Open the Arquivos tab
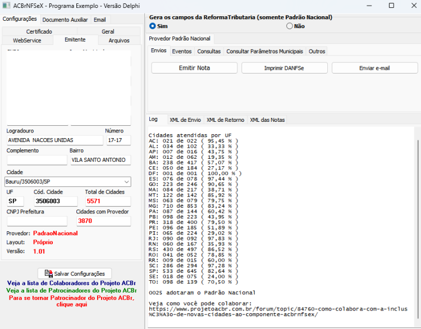The height and width of the screenshot is (329, 421). tap(119, 40)
